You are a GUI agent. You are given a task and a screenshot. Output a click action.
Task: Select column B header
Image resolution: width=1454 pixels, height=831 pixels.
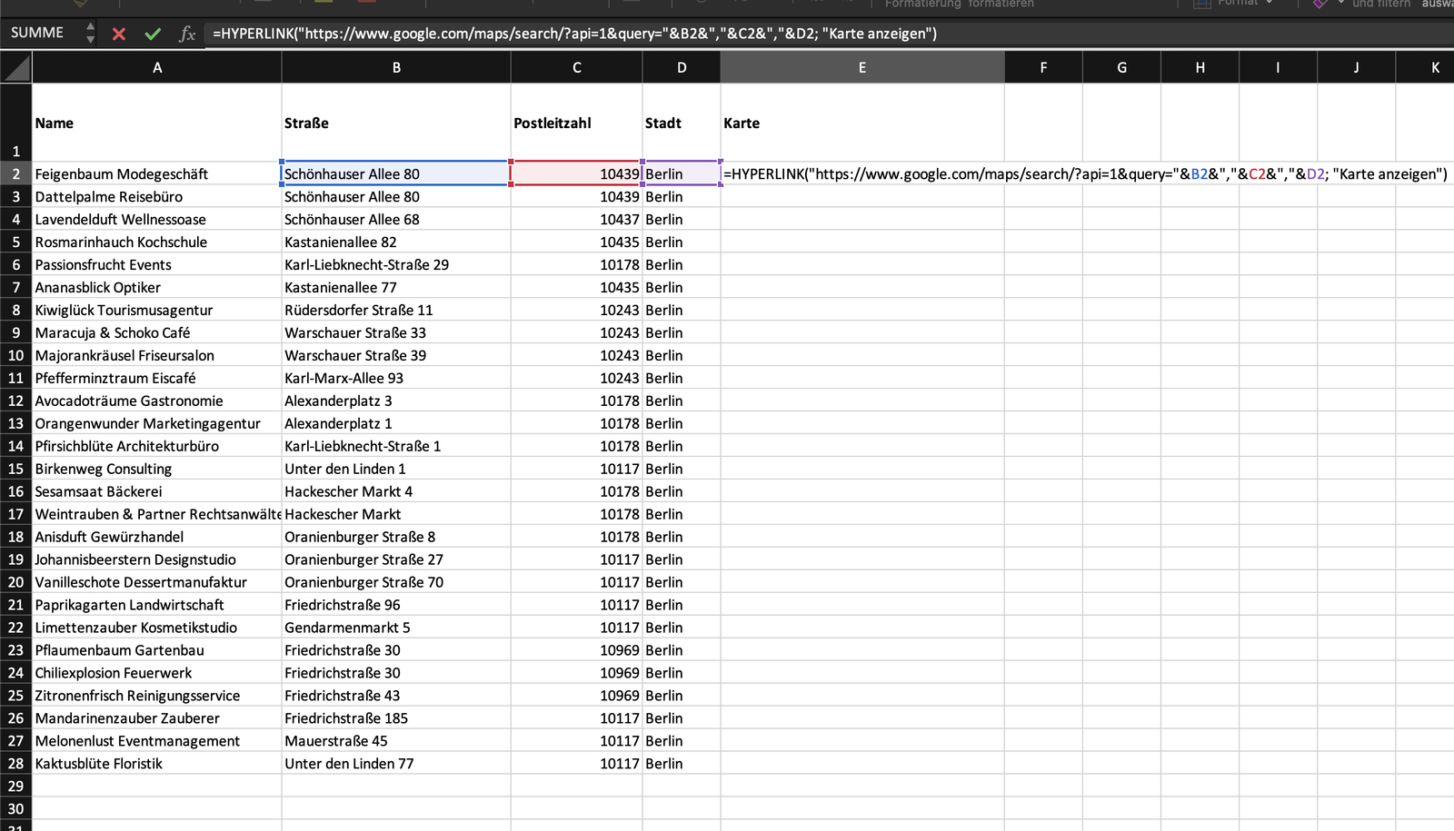tap(396, 67)
